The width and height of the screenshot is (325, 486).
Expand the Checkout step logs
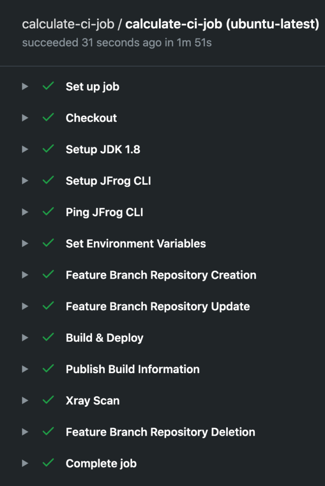25,118
